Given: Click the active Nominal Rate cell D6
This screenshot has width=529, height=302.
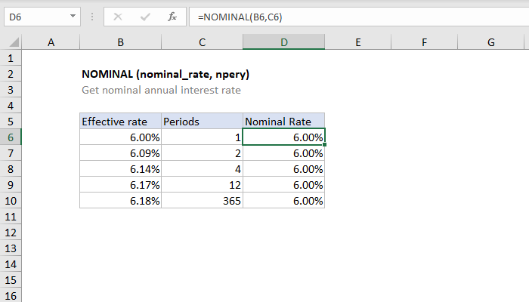Looking at the screenshot, I should click(283, 137).
